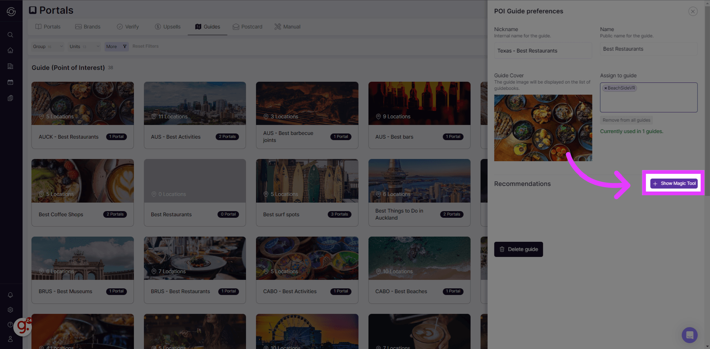
Task: Open the user profile icon in sidebar
Action: coord(10,339)
